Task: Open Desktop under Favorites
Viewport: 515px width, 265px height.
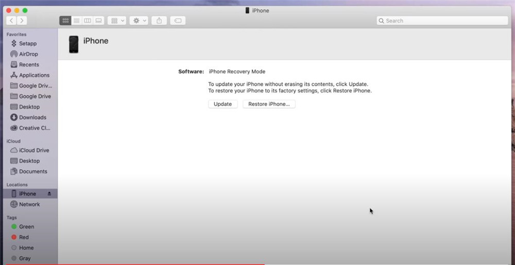Action: [30, 107]
